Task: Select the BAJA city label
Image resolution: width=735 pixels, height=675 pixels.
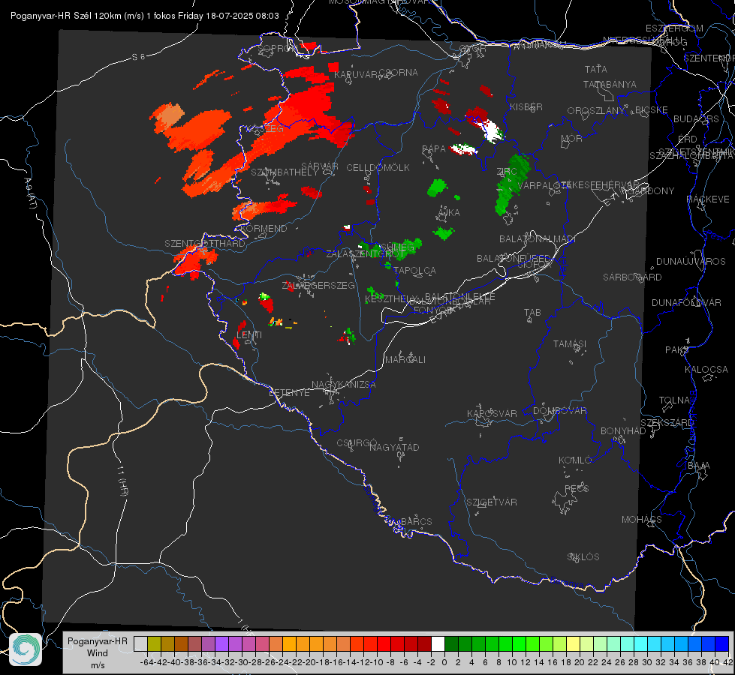Action: [699, 465]
